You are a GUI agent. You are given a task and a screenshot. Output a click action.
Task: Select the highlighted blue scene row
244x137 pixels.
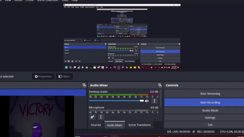(43, 93)
